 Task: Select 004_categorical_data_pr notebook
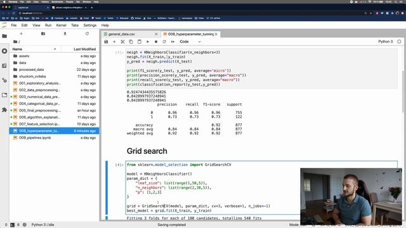point(55,104)
